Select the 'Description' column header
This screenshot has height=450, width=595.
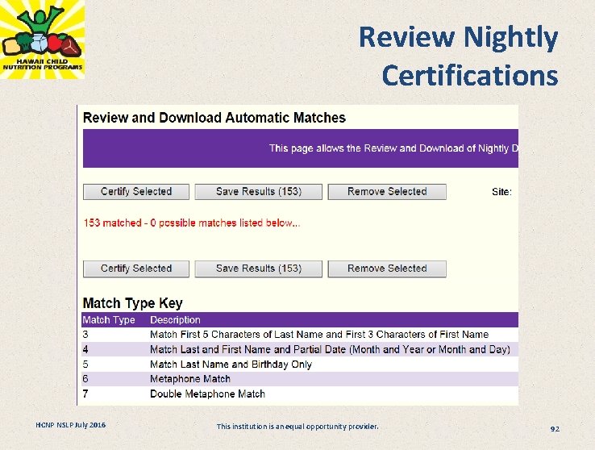point(175,320)
